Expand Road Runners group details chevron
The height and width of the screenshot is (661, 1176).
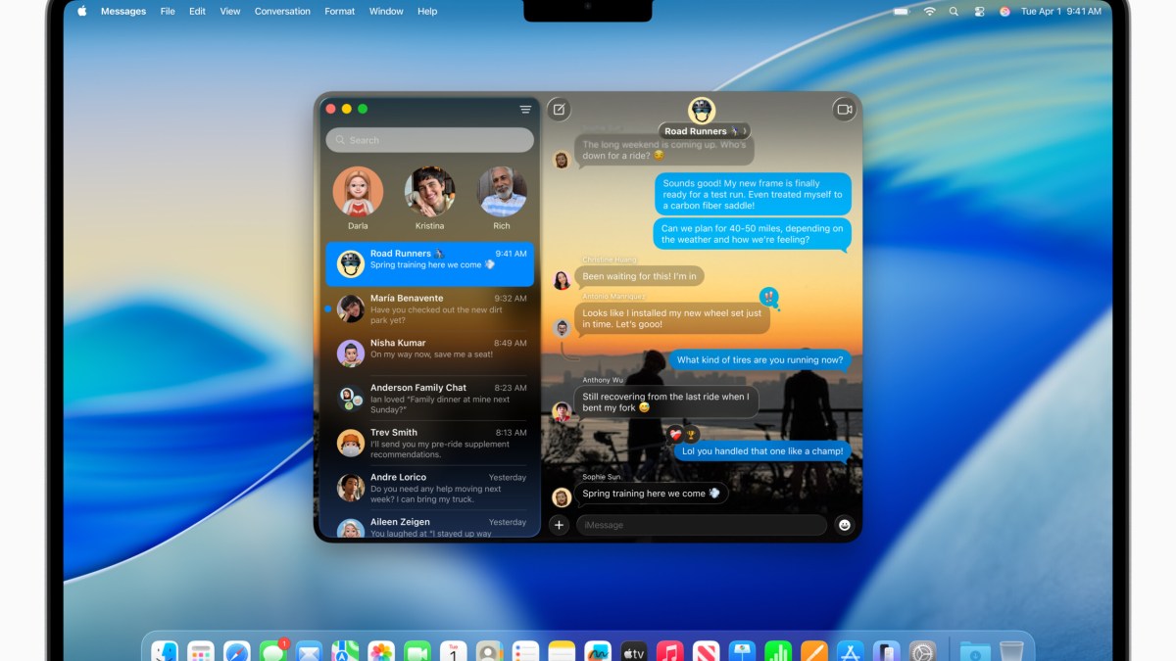point(745,131)
